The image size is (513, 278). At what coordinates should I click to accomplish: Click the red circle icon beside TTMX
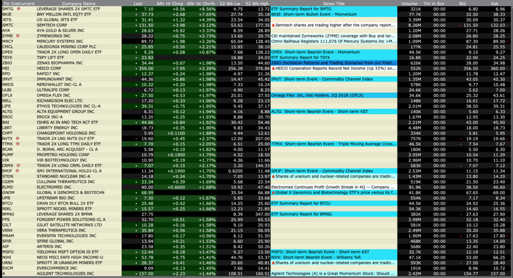[18, 143]
